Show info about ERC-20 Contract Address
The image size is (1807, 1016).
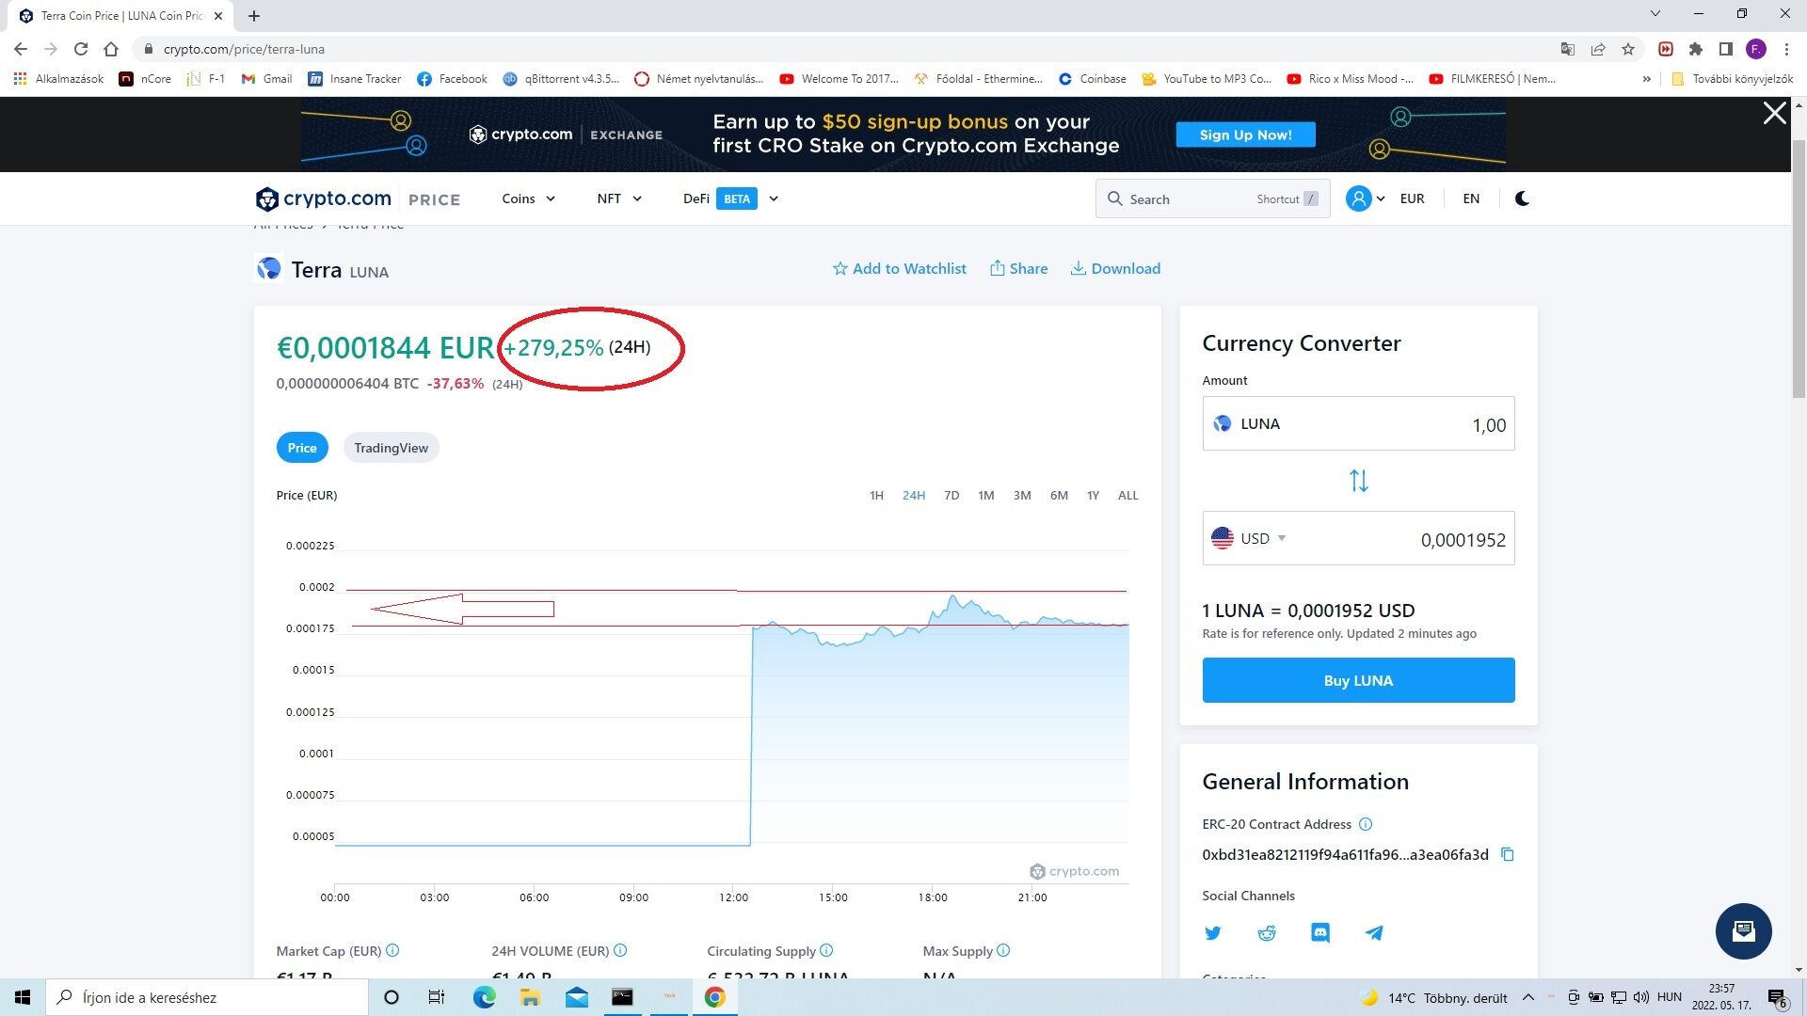click(1366, 824)
